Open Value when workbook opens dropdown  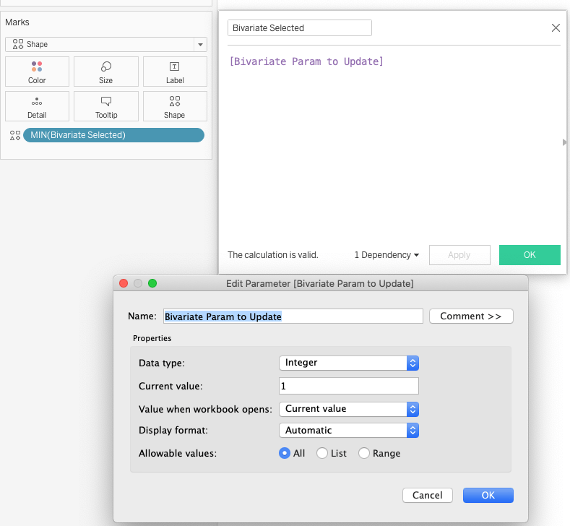click(348, 409)
